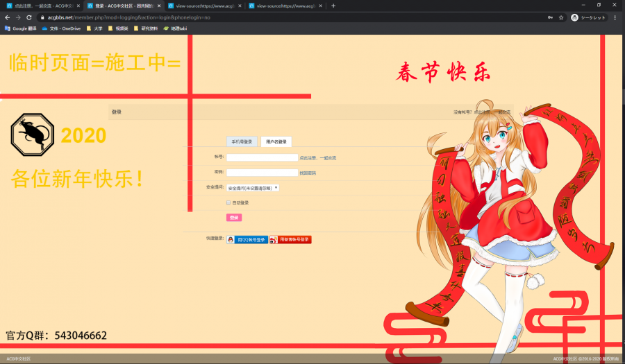Select the 登录 - ACG中文社区 tab
This screenshot has width=625, height=364.
[124, 6]
